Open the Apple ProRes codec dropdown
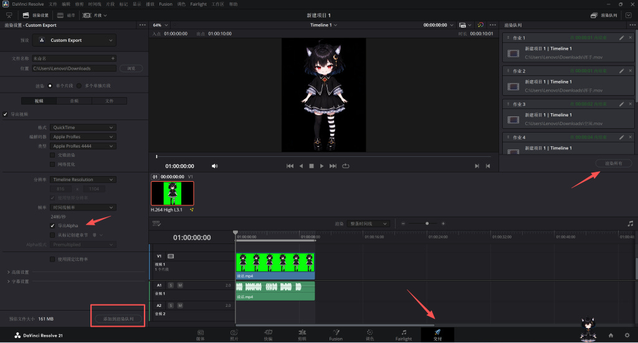 (x=83, y=136)
